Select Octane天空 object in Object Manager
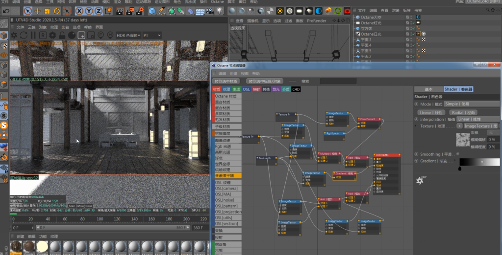 tap(371, 17)
